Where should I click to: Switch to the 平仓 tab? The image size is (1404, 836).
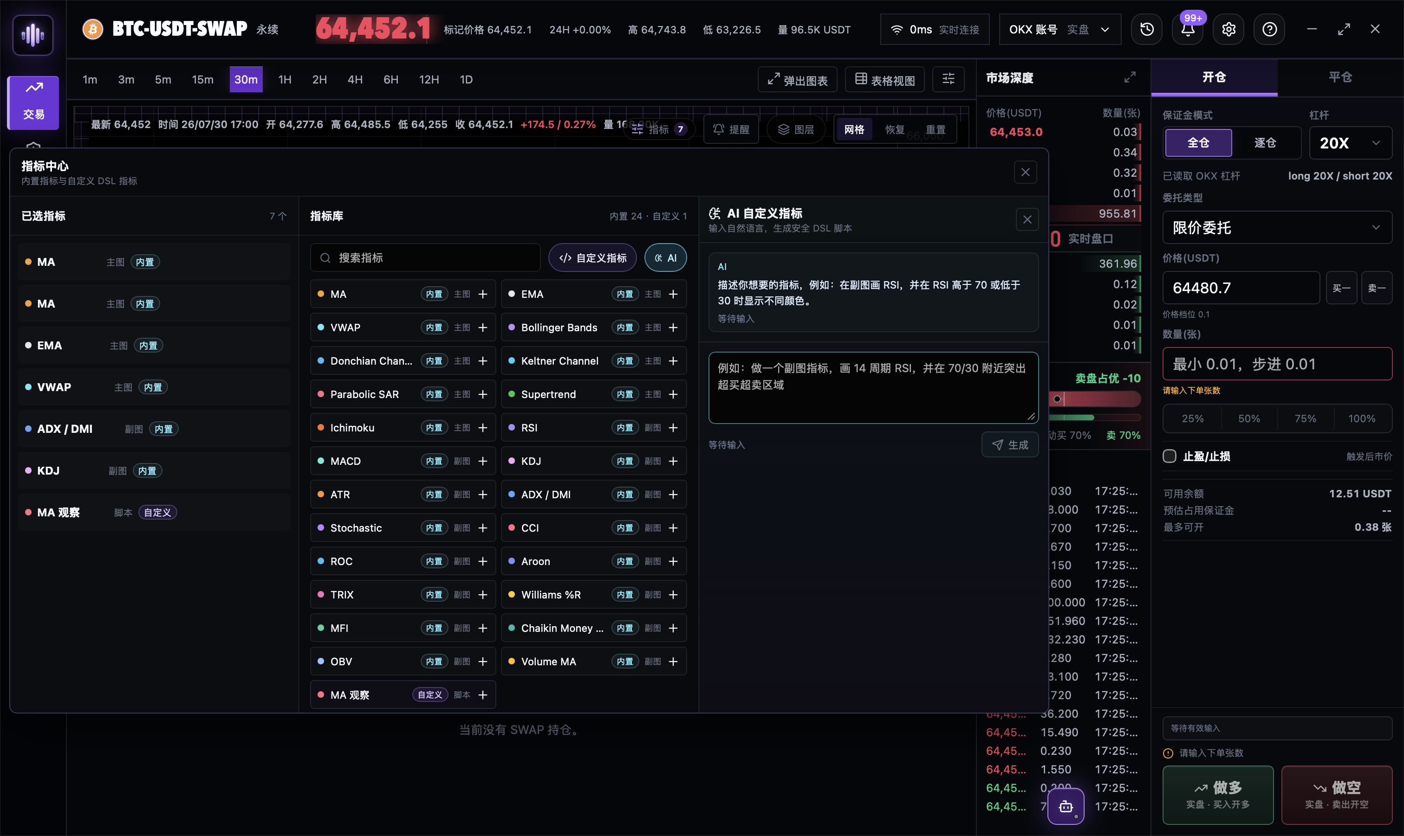point(1340,77)
